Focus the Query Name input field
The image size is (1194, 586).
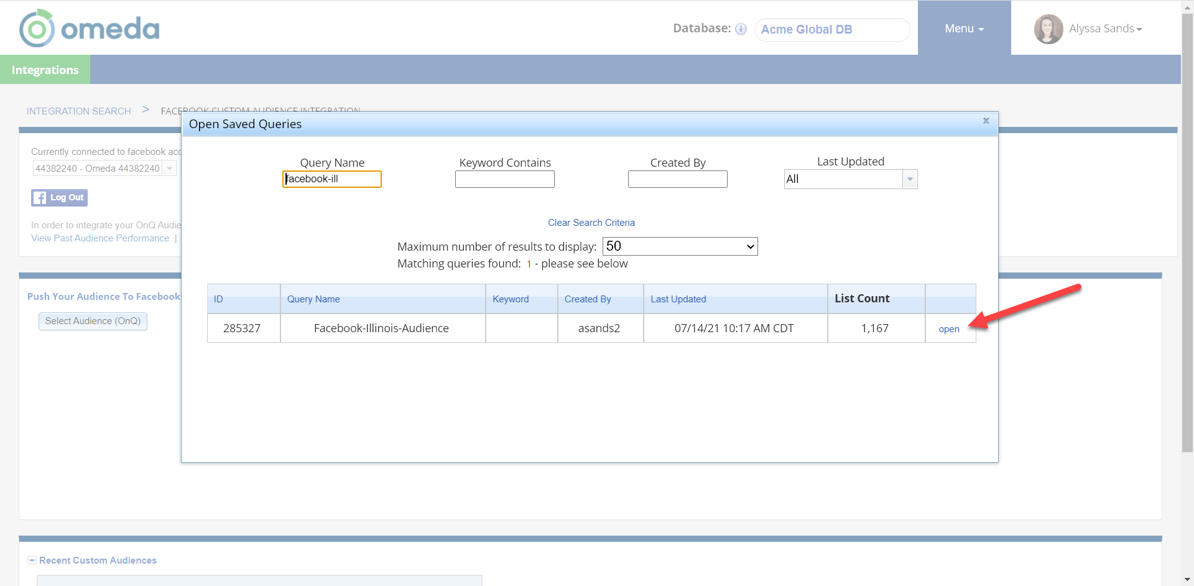332,179
